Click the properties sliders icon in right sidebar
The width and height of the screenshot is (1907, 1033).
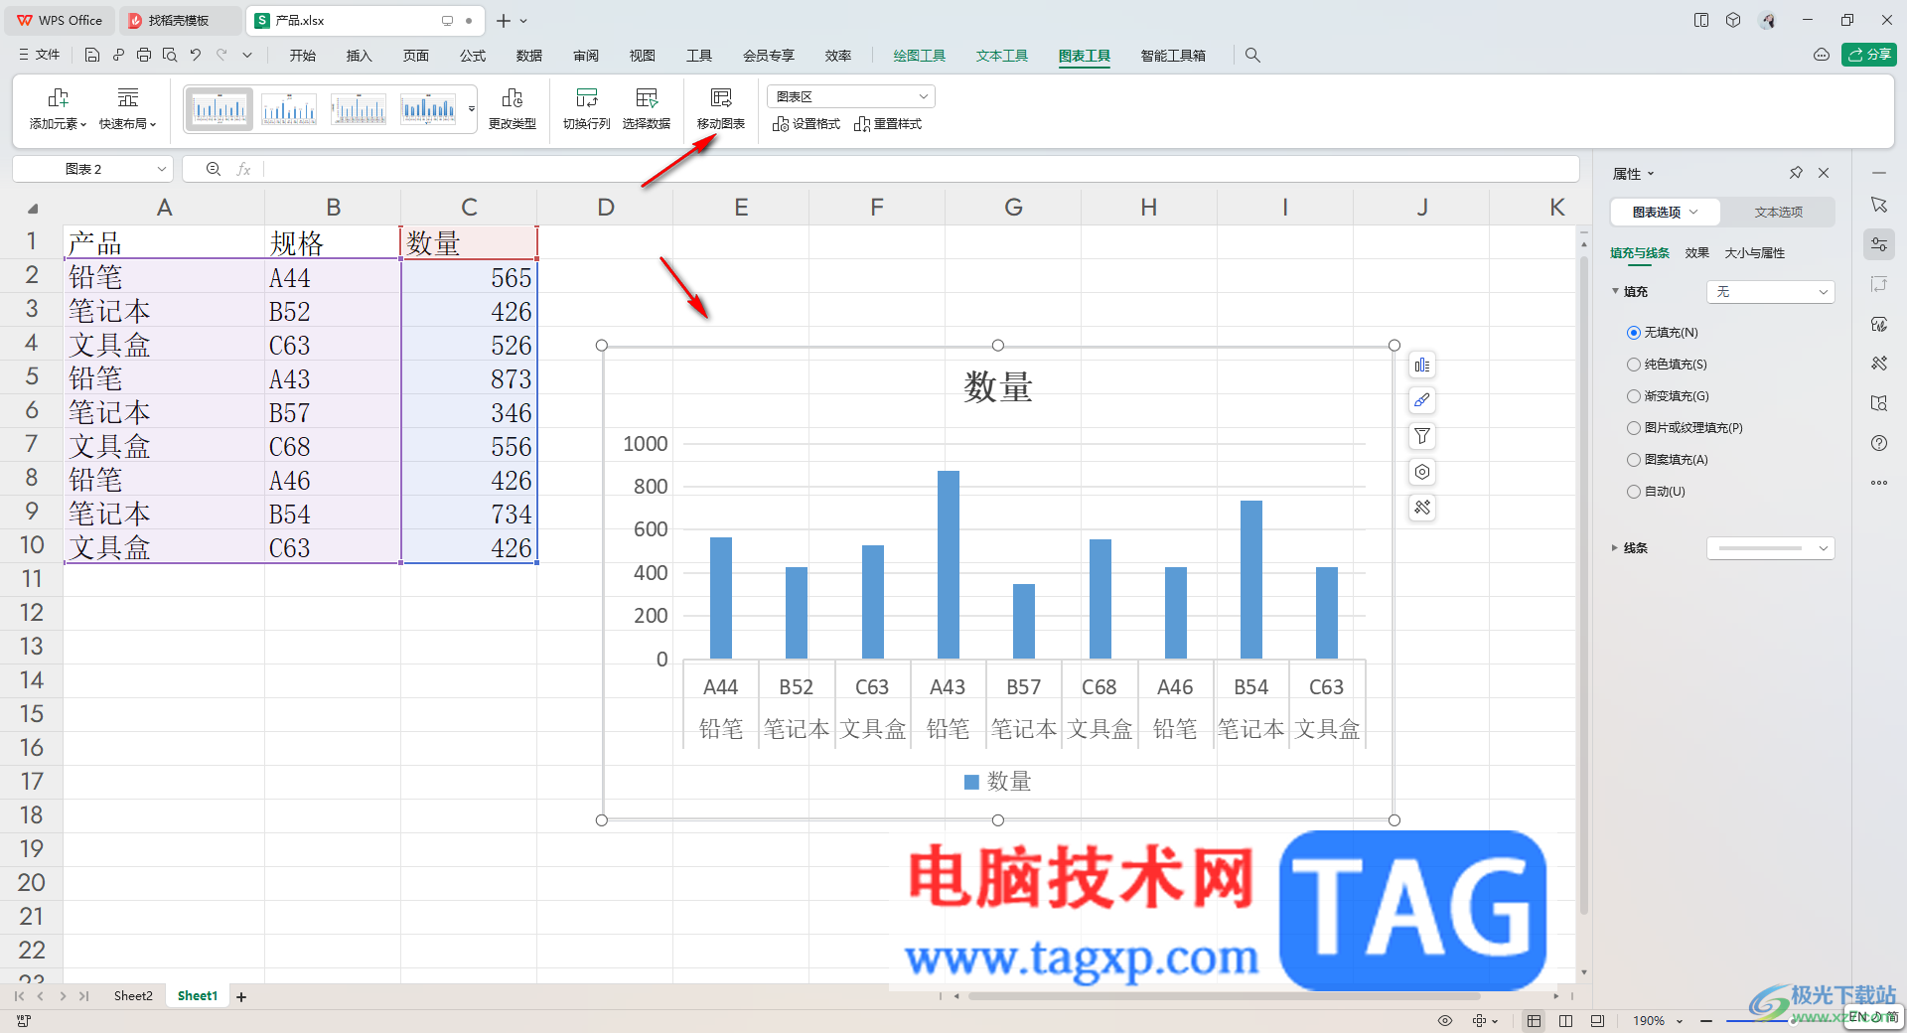1879,244
